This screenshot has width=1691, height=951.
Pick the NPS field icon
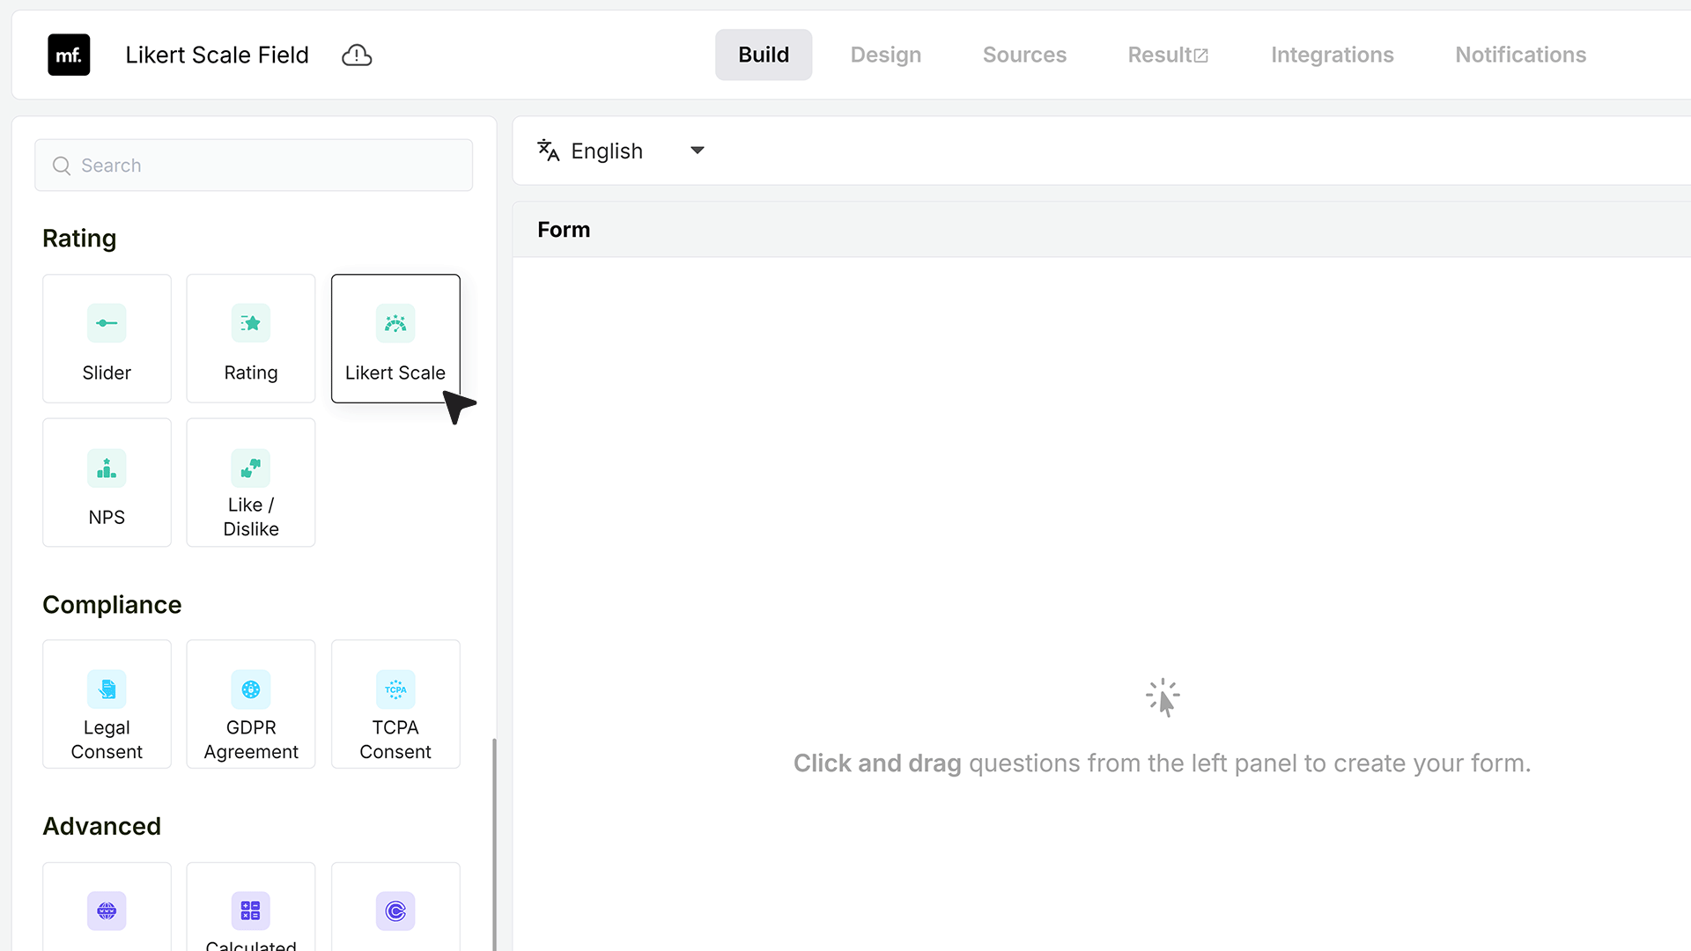107,468
